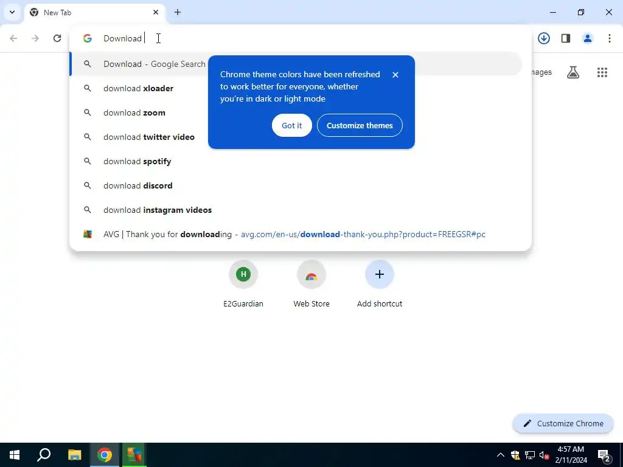Dismiss the theme colors popup with X

(x=395, y=75)
